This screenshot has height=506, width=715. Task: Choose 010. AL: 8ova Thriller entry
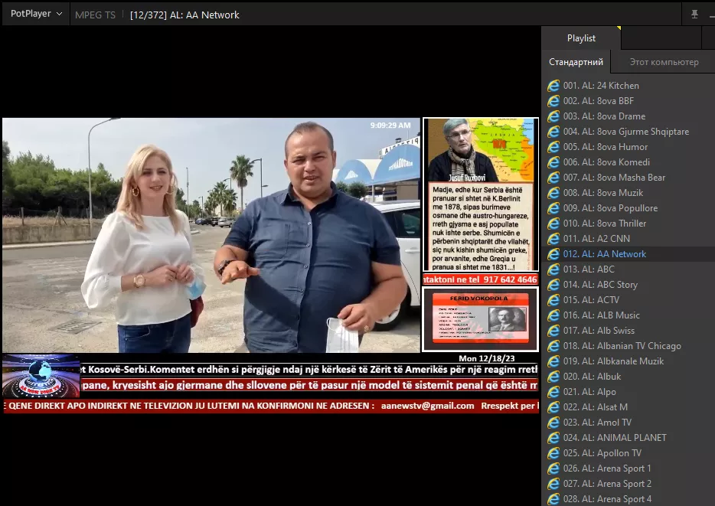coord(629,224)
